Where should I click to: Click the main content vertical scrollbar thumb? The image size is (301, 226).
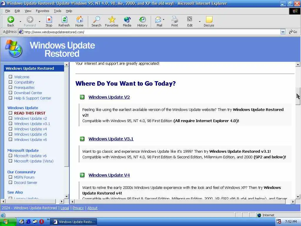click(298, 96)
